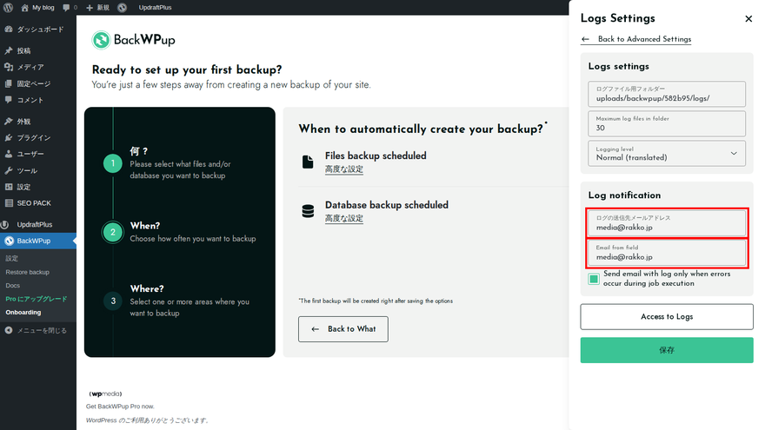Open Restore backup submenu item
The width and height of the screenshot is (765, 430).
[27, 272]
